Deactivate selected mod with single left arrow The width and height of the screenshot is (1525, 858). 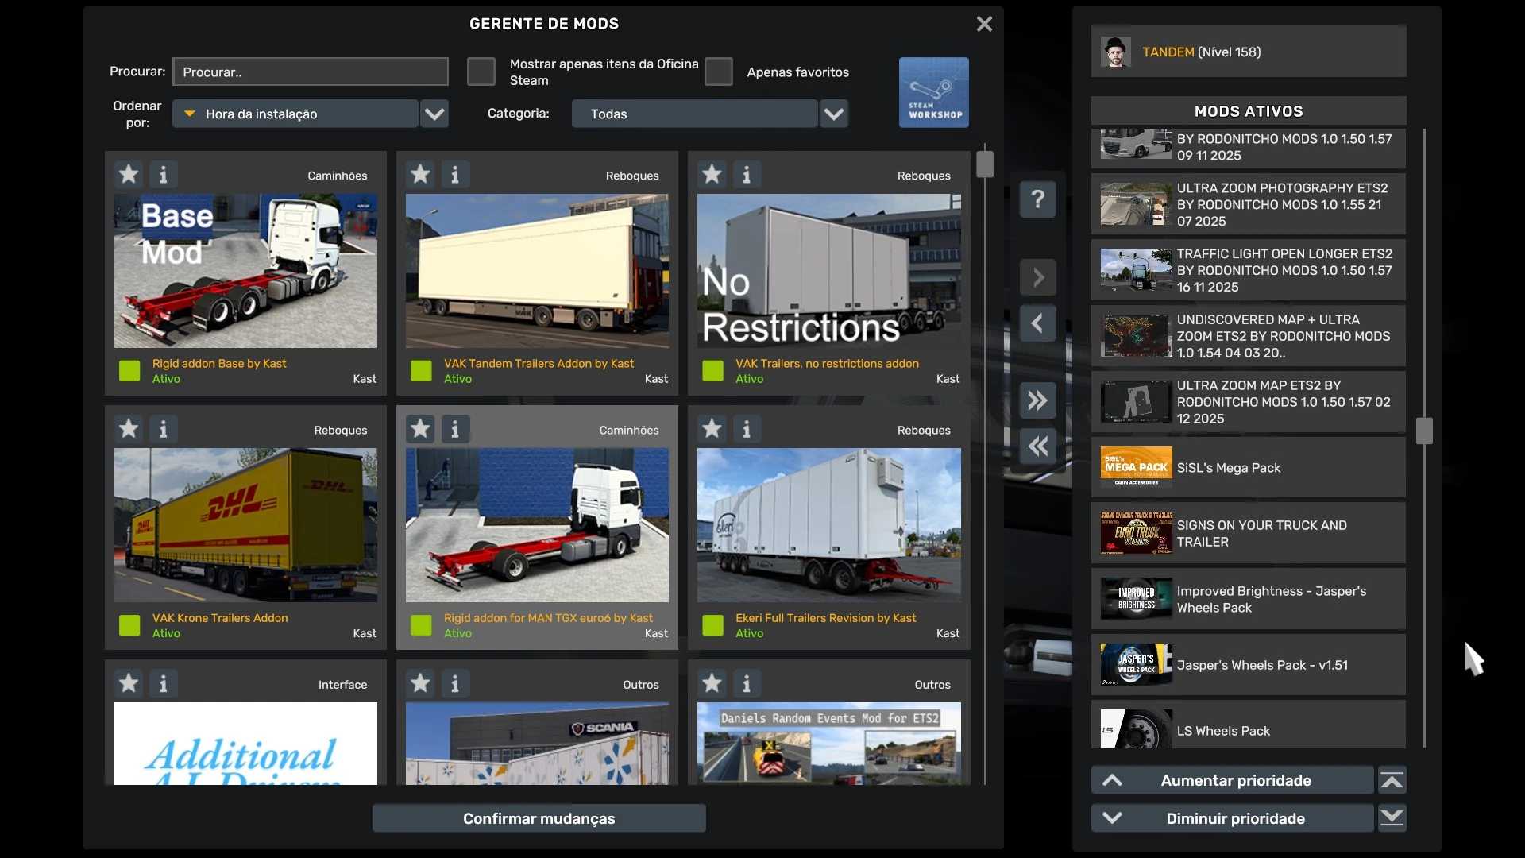[1037, 323]
